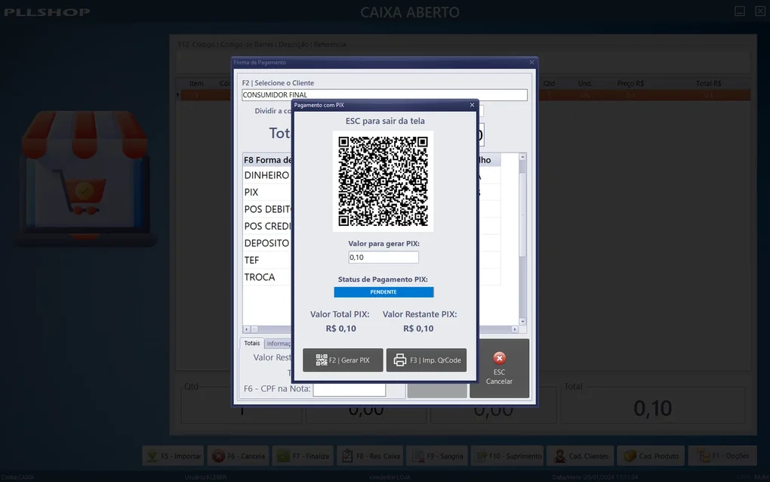This screenshot has height=482, width=770.
Task: Click the PENDENTE status bar
Action: pos(383,292)
